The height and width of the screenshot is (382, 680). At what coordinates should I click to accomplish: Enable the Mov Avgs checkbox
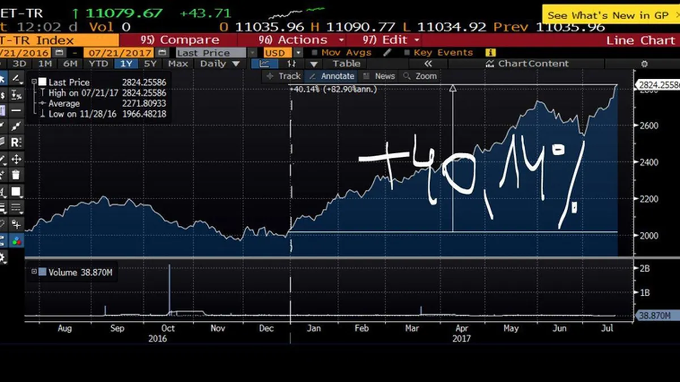pos(314,53)
